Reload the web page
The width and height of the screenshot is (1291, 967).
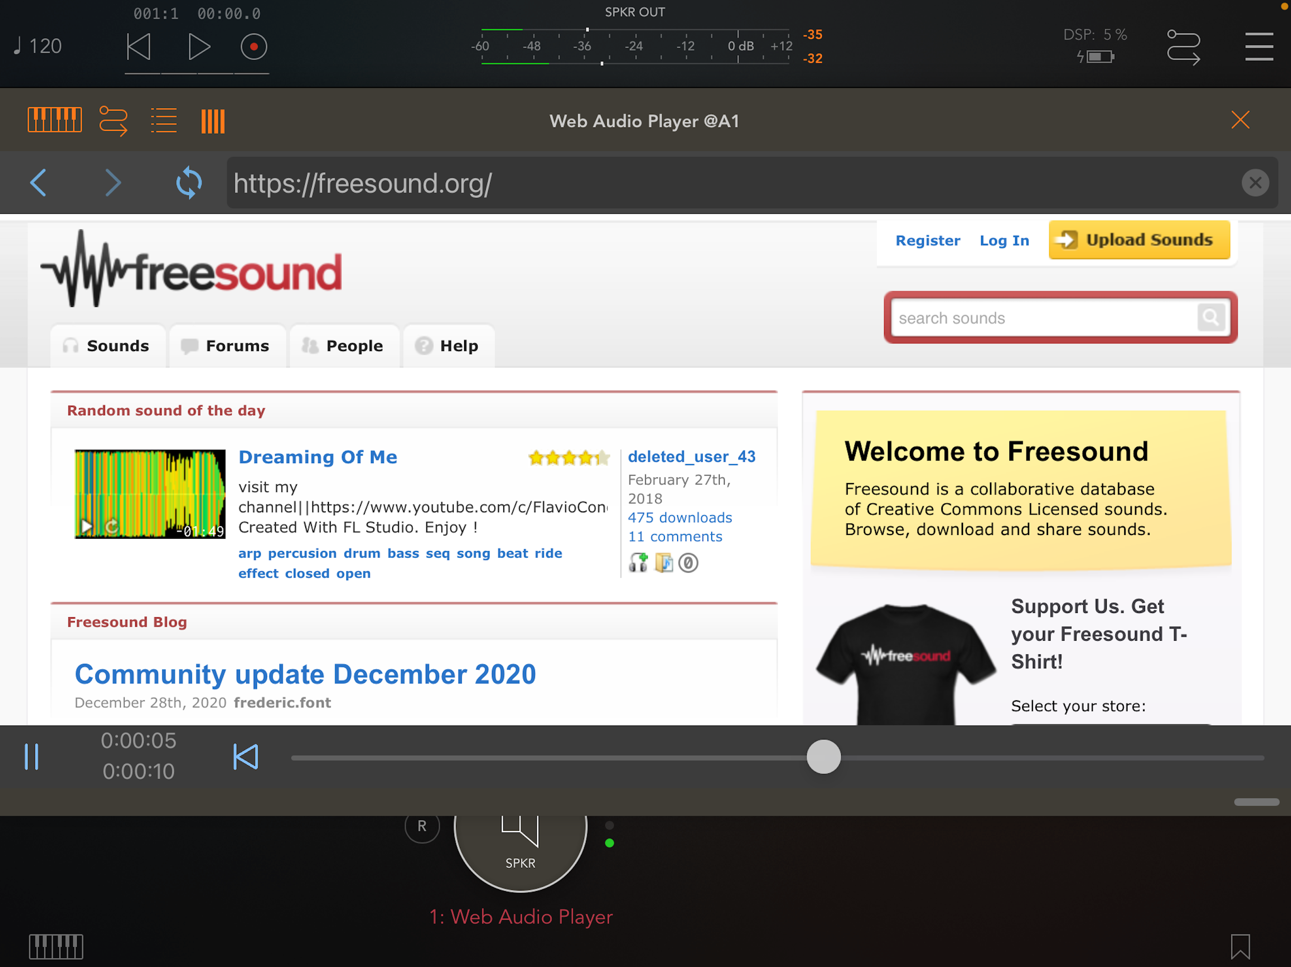(189, 183)
